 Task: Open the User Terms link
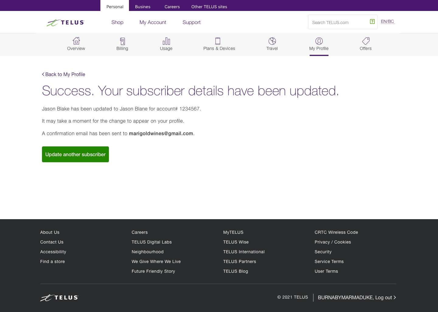[x=326, y=271]
